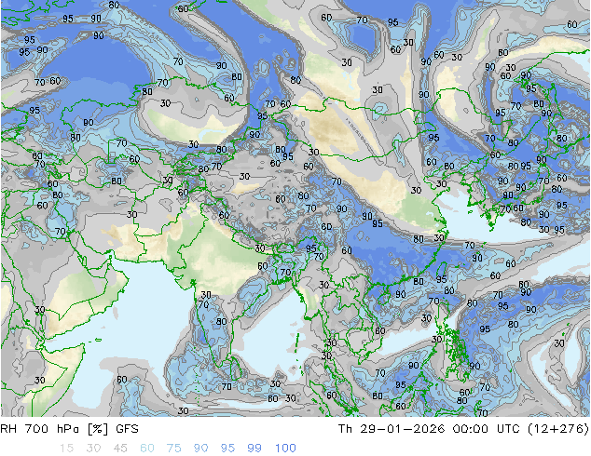
Task: Click the date '29-01-2026' below the map
Action: [402, 428]
